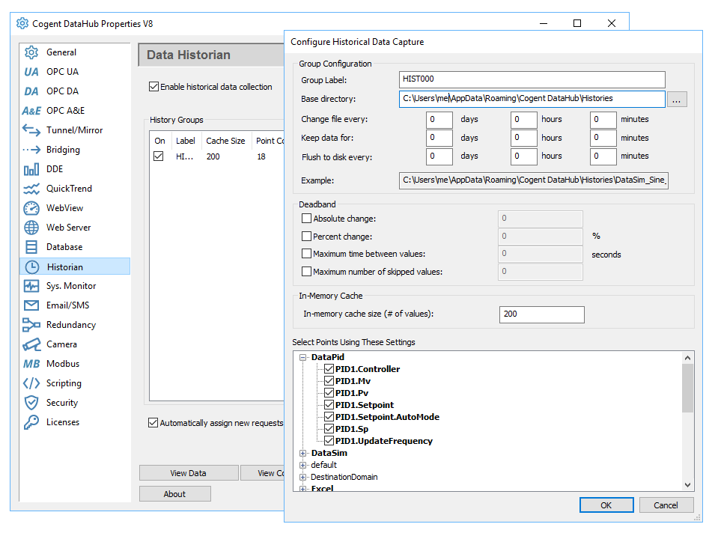Collapse the DataPid tree node
Image resolution: width=715 pixels, height=533 pixels.
pos(304,357)
